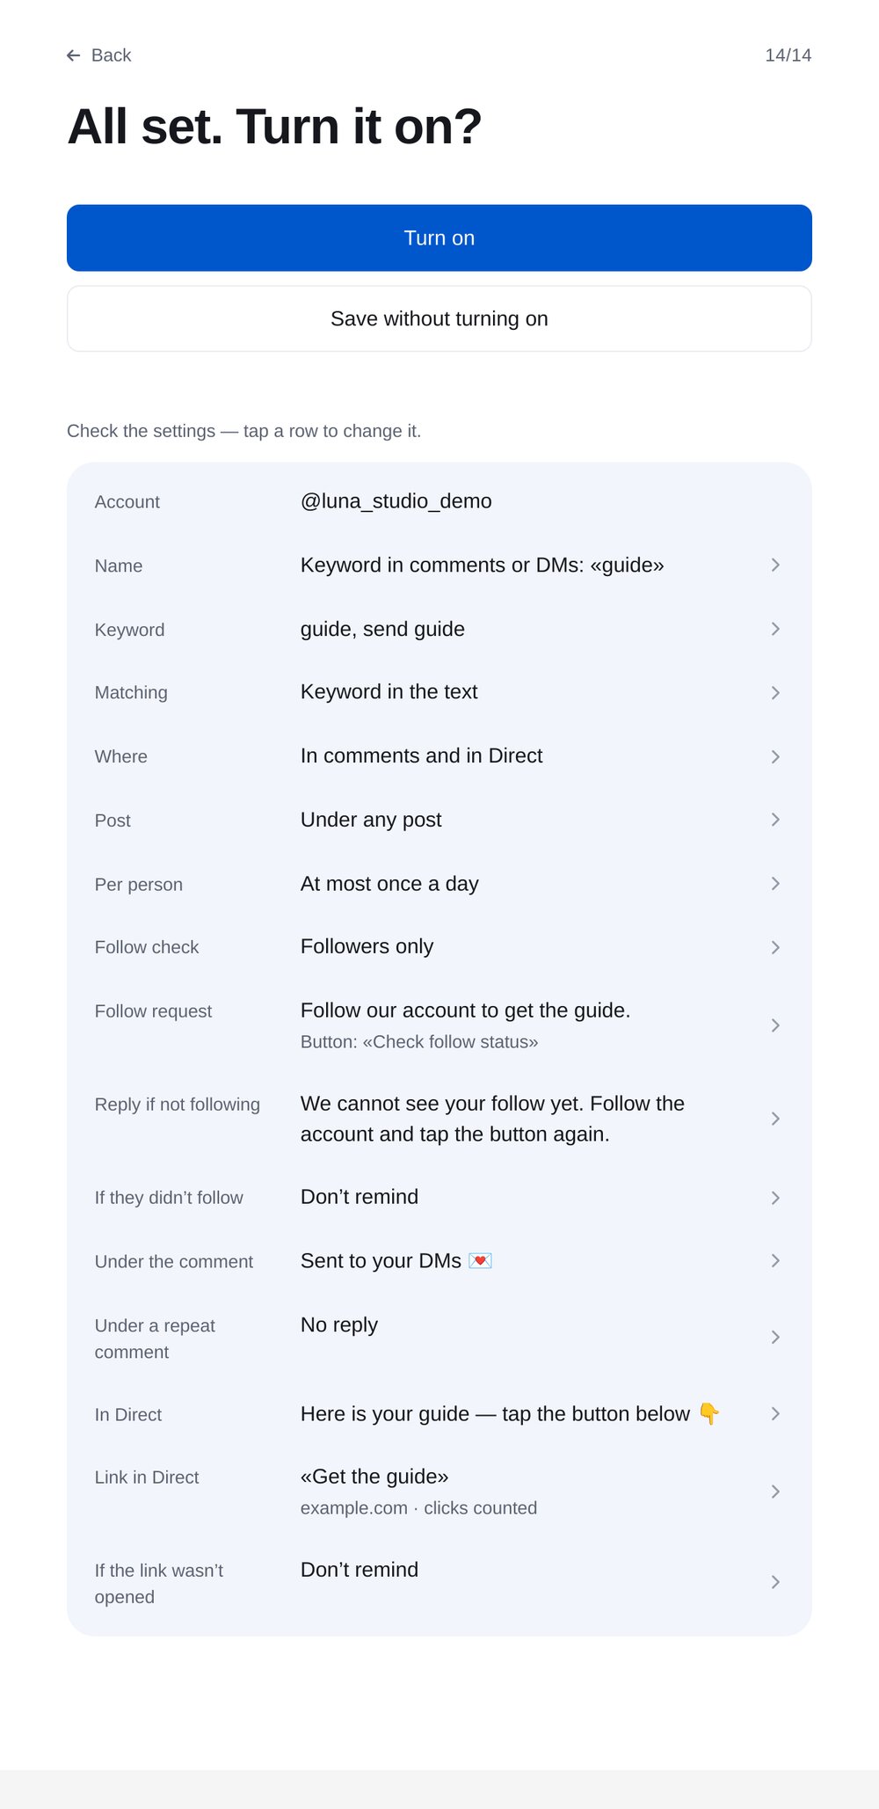
Task: Expand the Keyword row arrow
Action: [775, 629]
